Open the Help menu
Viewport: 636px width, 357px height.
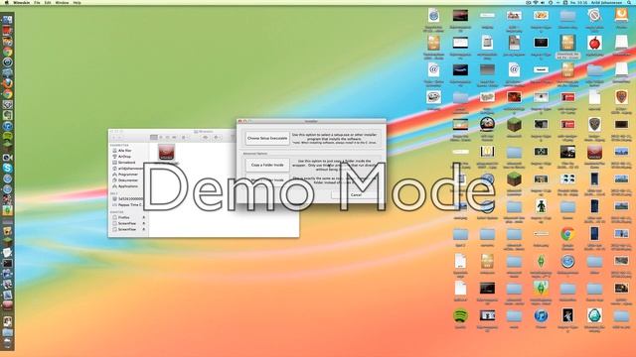(x=77, y=2)
